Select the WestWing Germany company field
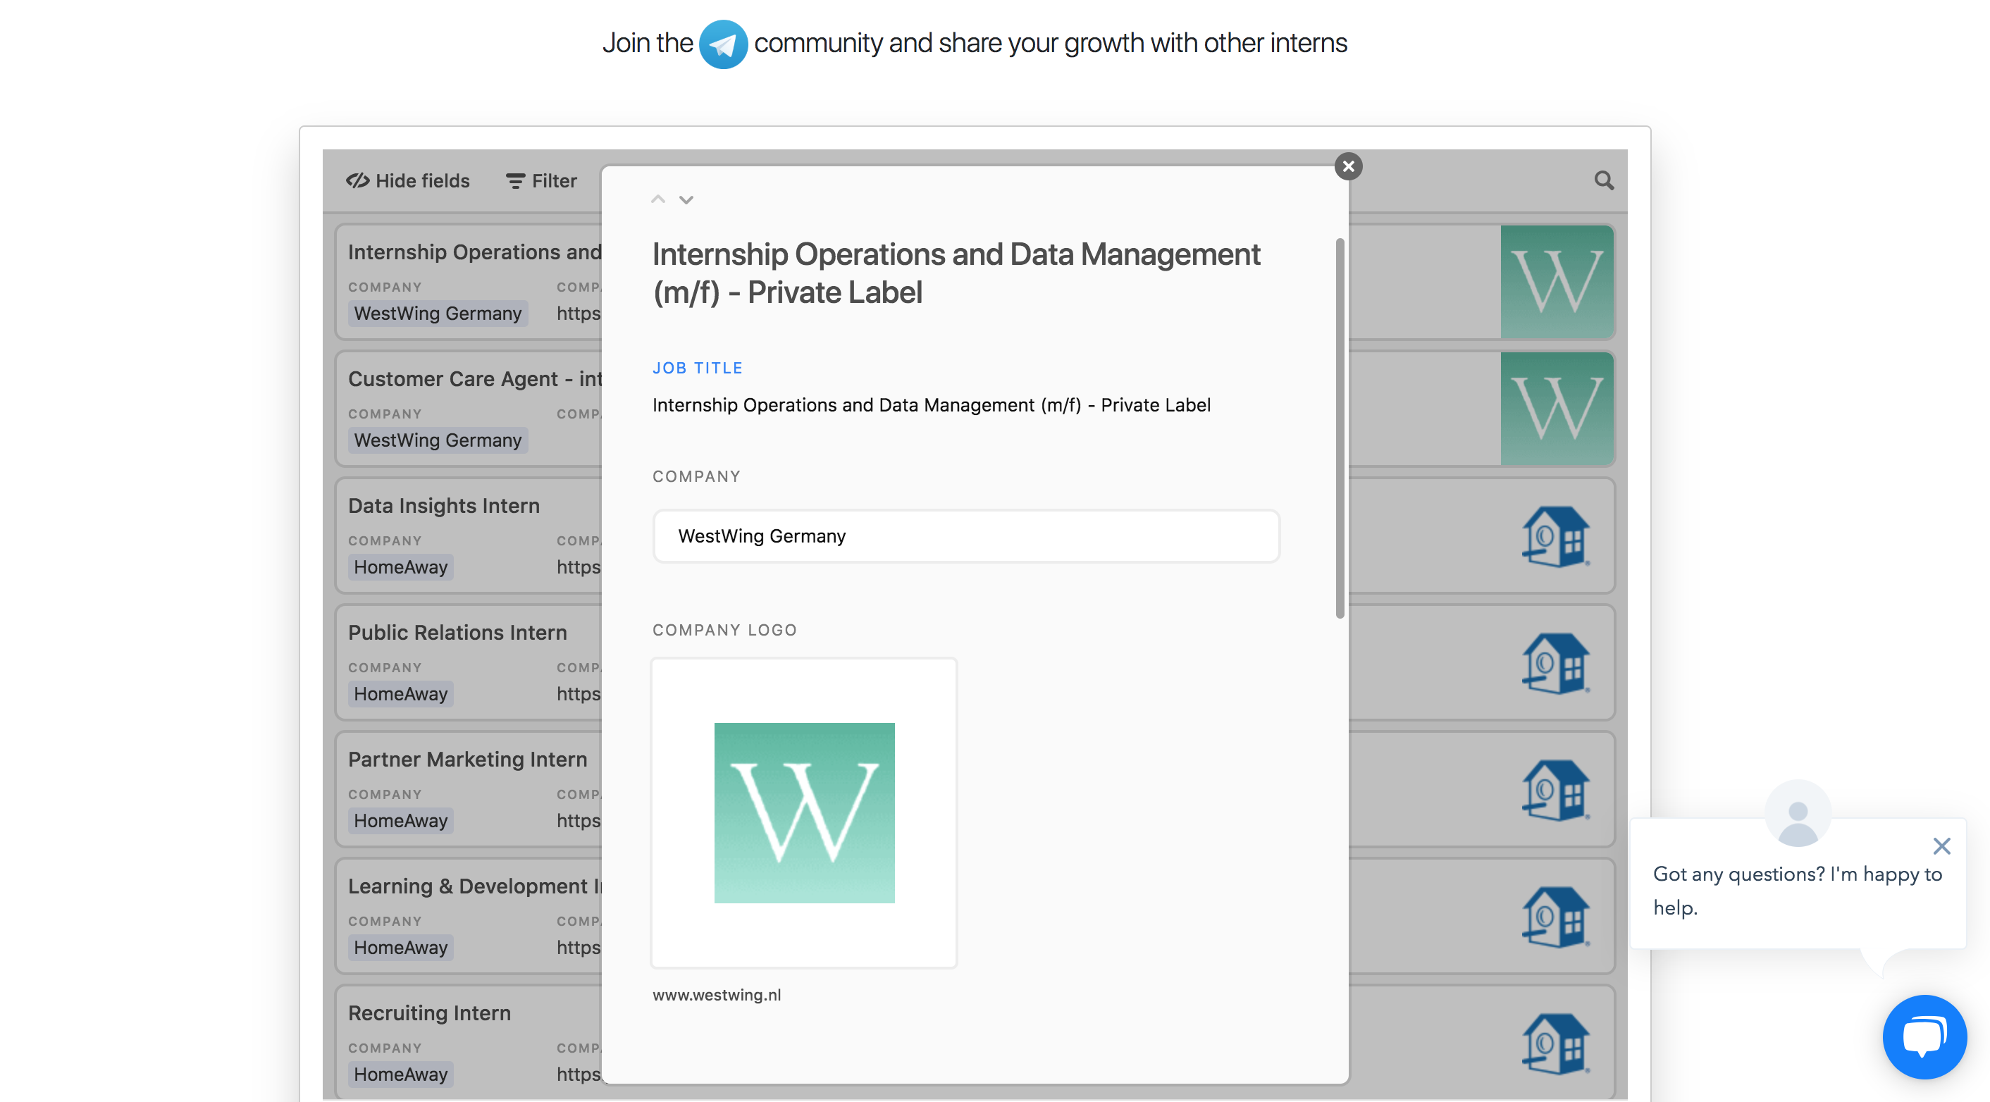The width and height of the screenshot is (1990, 1102). tap(965, 536)
